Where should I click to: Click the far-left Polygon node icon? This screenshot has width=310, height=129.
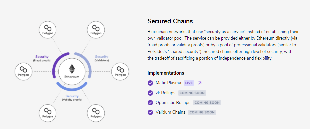(x=23, y=71)
